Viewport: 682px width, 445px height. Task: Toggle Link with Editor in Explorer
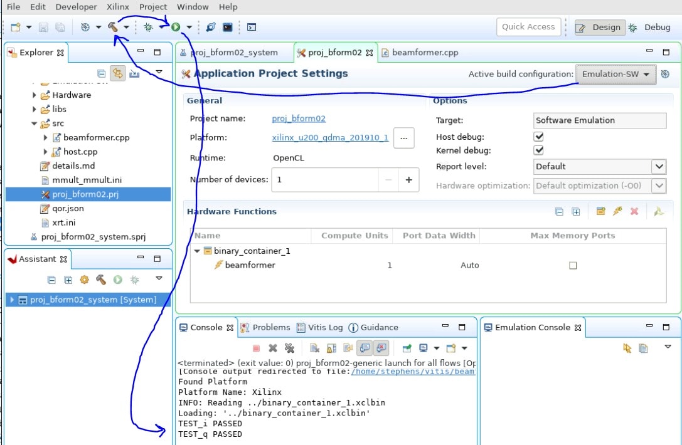117,73
